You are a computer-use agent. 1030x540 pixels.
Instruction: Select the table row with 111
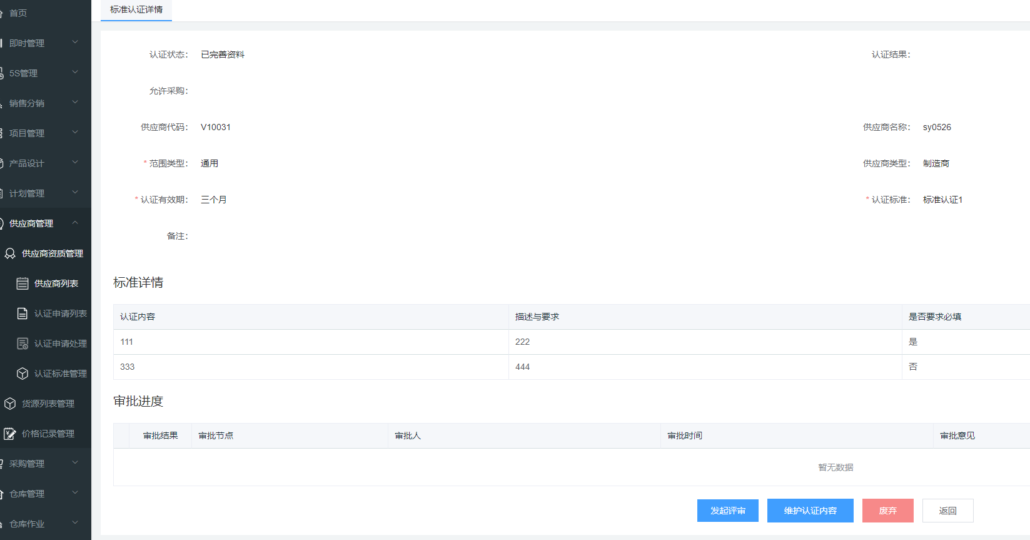[313, 342]
